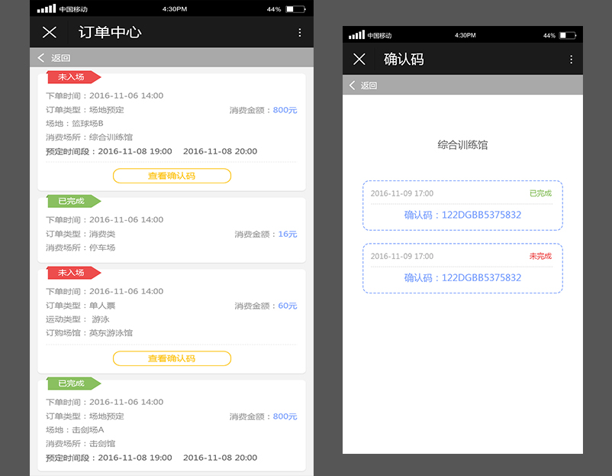Tap the back chevron on 订单中心 screen
612x476 pixels.
tap(41, 58)
